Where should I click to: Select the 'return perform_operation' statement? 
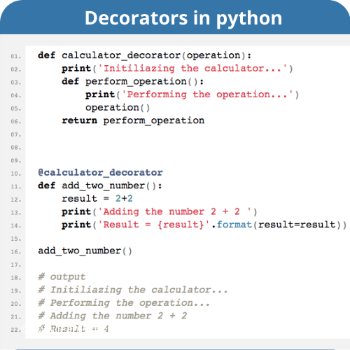[133, 120]
